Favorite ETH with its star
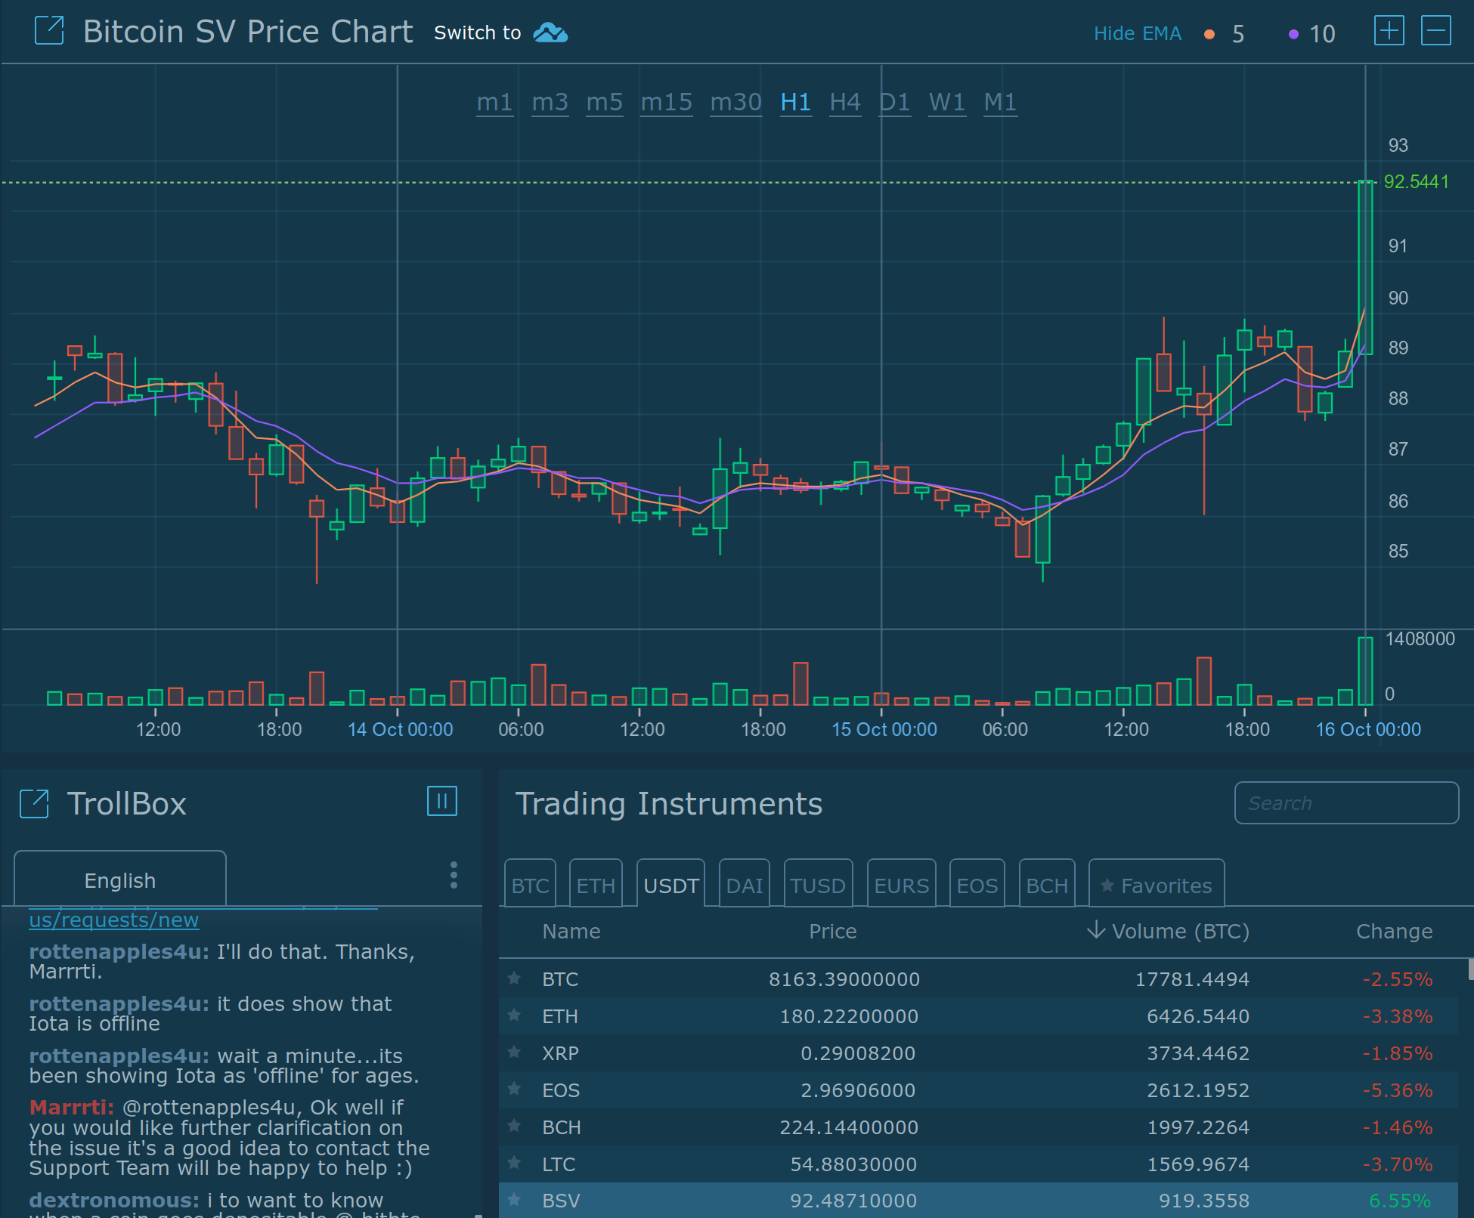The height and width of the screenshot is (1218, 1474). coord(514,1015)
